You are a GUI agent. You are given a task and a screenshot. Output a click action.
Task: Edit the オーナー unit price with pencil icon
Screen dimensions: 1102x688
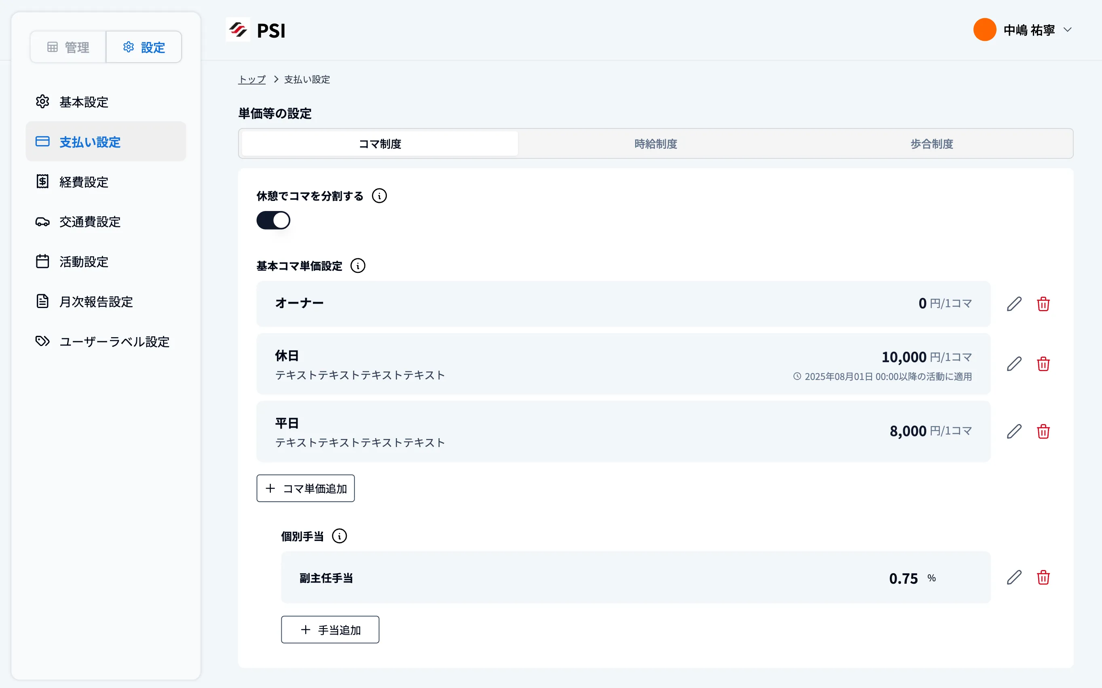[1014, 304]
